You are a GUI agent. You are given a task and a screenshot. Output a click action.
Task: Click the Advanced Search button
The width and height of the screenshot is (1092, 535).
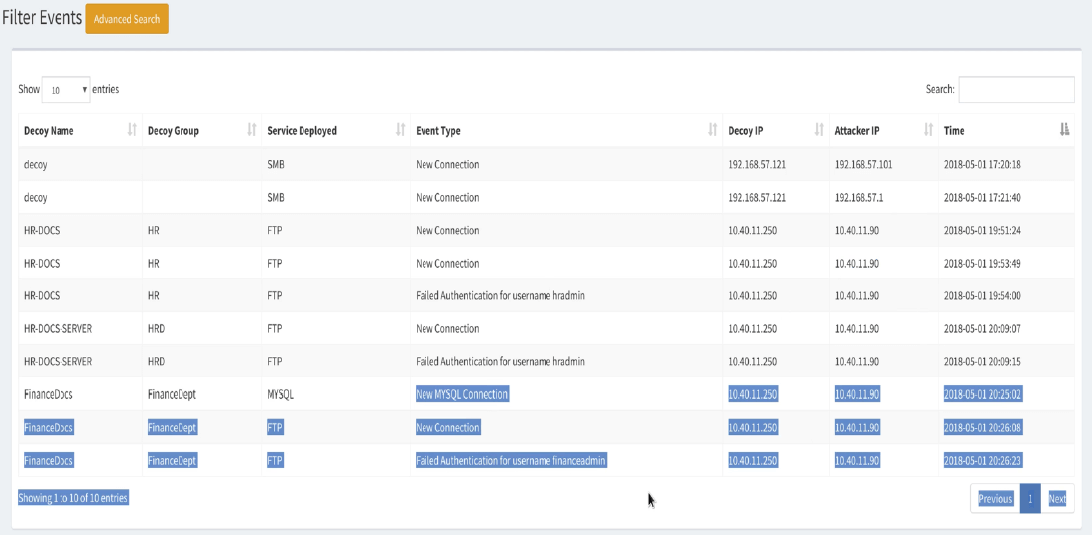(x=127, y=19)
